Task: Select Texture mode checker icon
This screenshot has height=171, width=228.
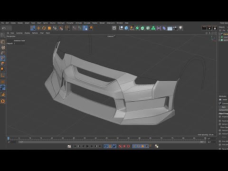Action: [3, 47]
